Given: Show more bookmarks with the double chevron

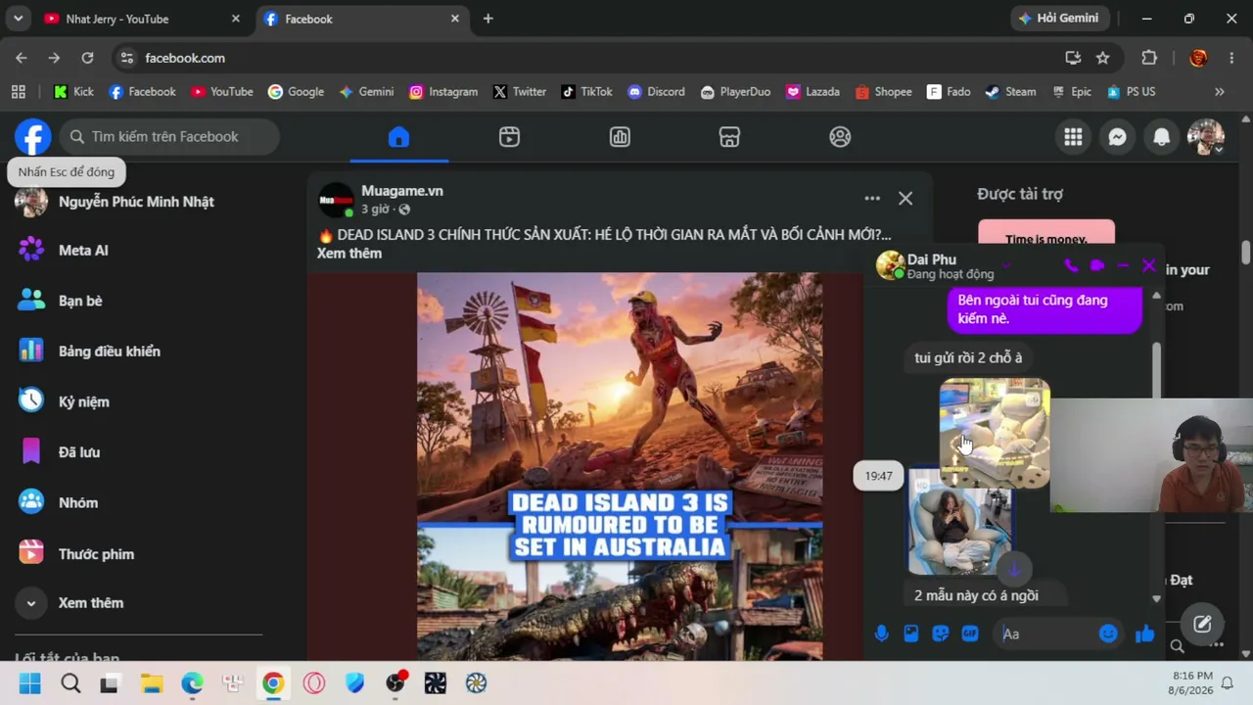Looking at the screenshot, I should pos(1219,92).
